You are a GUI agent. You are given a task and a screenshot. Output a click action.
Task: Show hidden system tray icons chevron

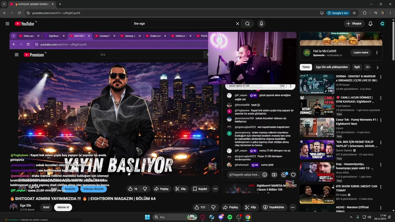tap(351, 217)
